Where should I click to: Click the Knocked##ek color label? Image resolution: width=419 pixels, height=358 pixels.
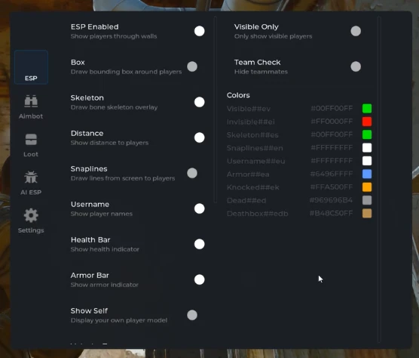tap(252, 187)
